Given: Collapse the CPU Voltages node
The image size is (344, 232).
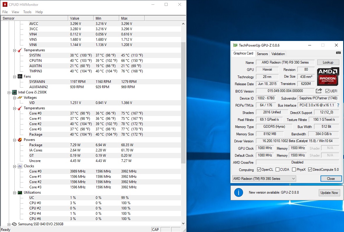Looking at the screenshot, I should point(14,98).
